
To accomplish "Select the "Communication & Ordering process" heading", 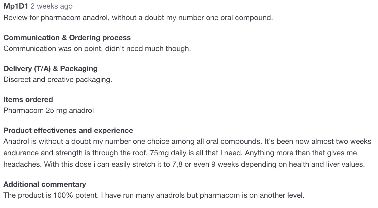I will click(x=67, y=38).
